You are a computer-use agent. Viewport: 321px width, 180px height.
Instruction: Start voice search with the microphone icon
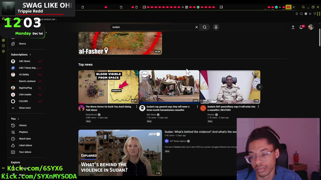point(216,27)
